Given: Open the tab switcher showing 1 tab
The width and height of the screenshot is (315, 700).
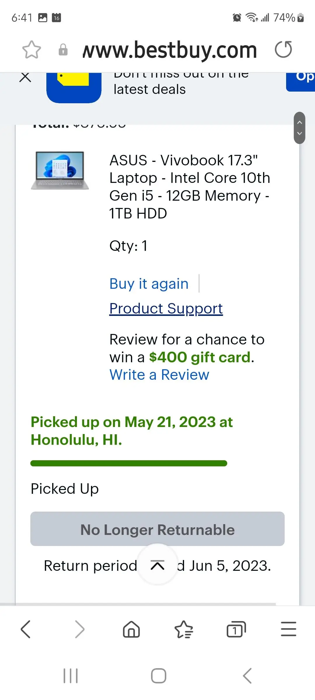Looking at the screenshot, I should point(236,629).
